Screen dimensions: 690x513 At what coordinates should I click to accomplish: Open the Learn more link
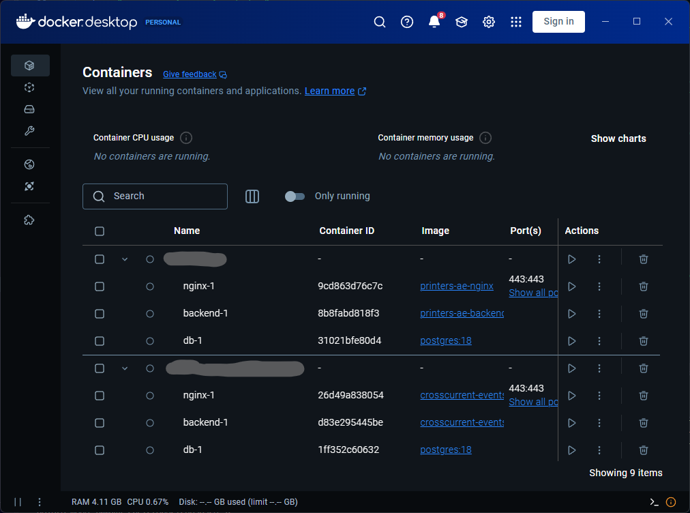coord(335,91)
